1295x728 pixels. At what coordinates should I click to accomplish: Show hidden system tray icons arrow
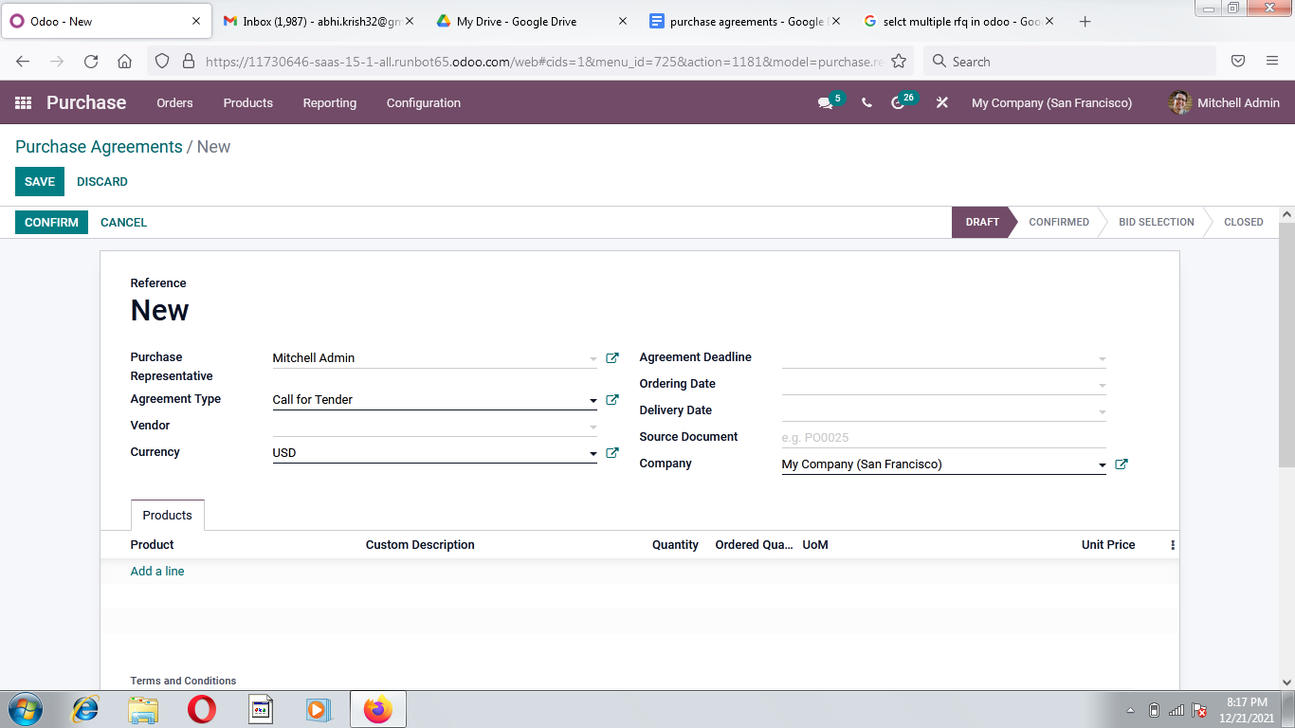point(1130,710)
